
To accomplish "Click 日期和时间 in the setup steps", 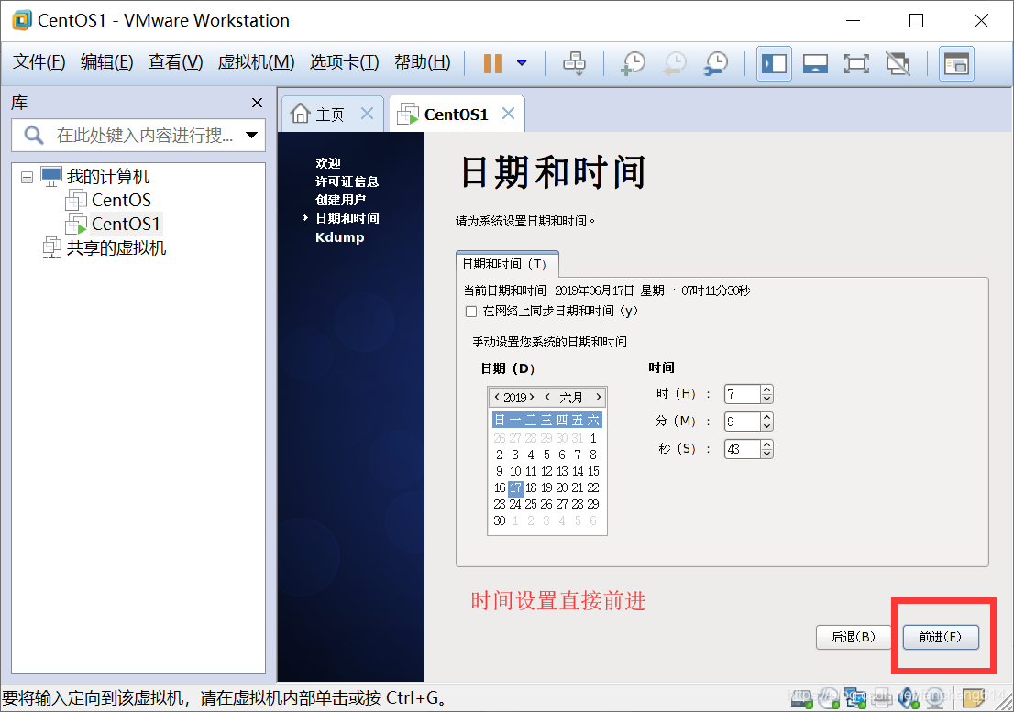I will pos(347,218).
